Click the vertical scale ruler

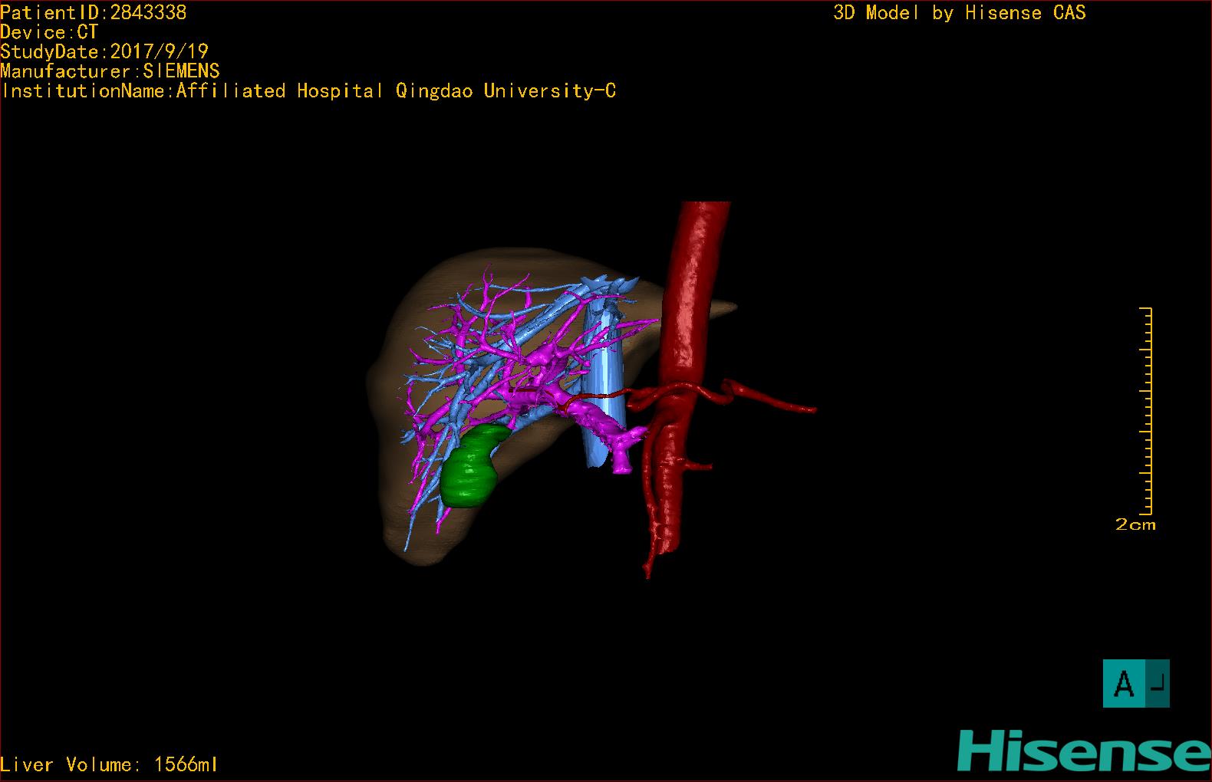tap(1146, 411)
